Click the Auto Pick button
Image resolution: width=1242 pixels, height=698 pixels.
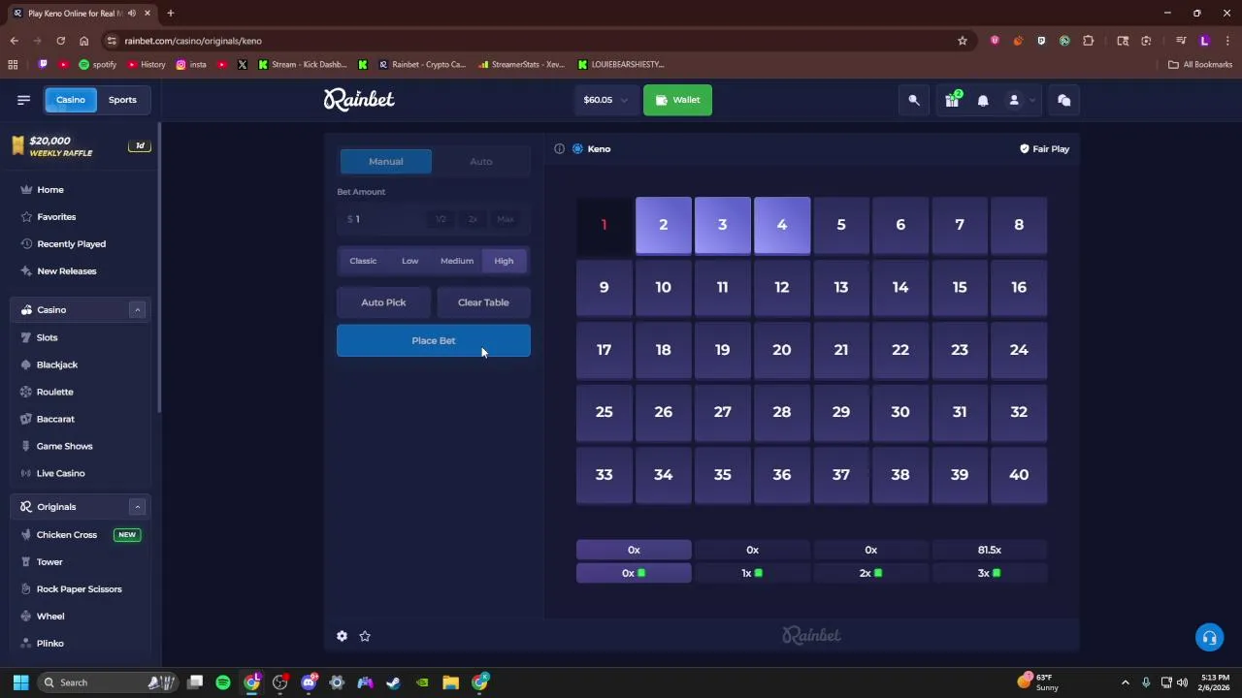click(x=383, y=302)
